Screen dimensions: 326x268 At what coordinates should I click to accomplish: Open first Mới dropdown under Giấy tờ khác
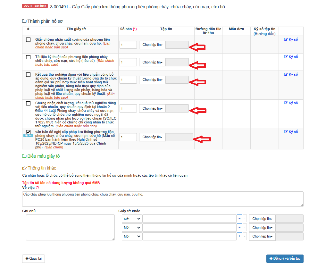[x=132, y=219]
